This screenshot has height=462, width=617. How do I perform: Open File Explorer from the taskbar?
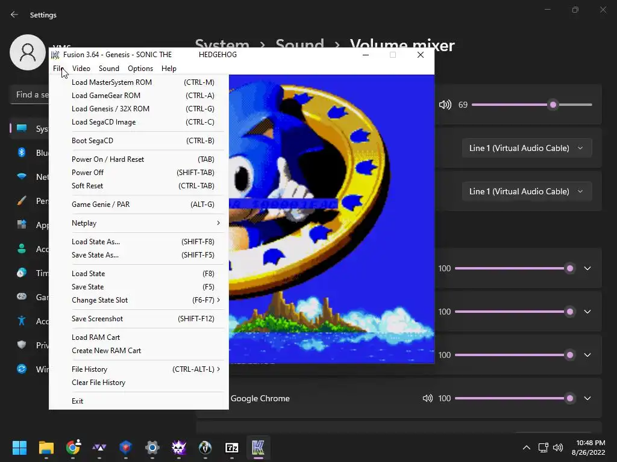(x=46, y=448)
